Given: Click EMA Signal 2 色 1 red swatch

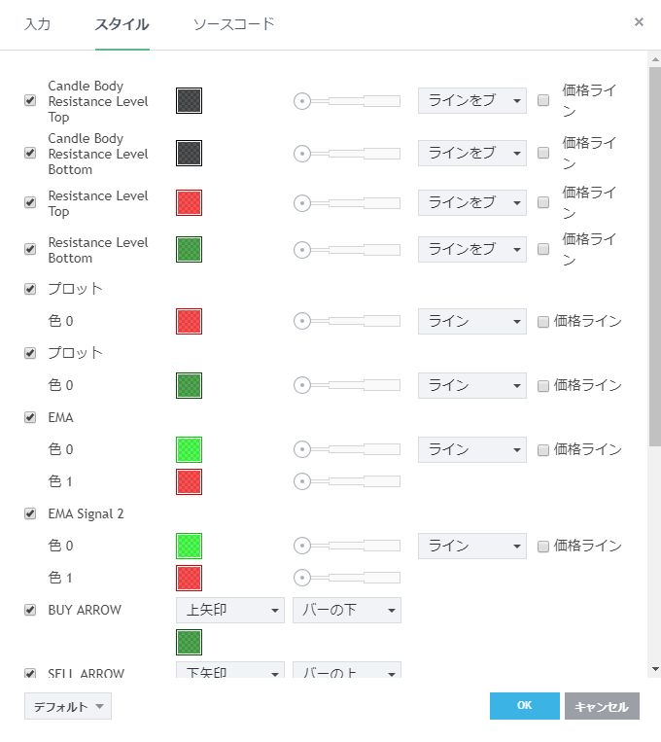Looking at the screenshot, I should [x=189, y=578].
